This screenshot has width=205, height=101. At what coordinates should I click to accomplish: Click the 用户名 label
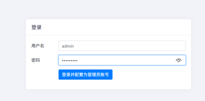point(38,46)
